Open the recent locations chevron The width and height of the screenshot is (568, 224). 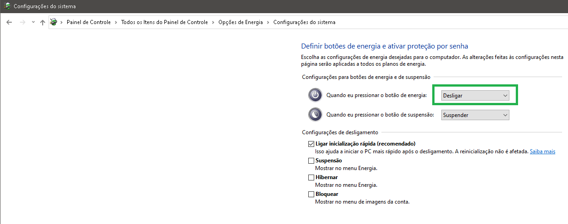click(33, 22)
